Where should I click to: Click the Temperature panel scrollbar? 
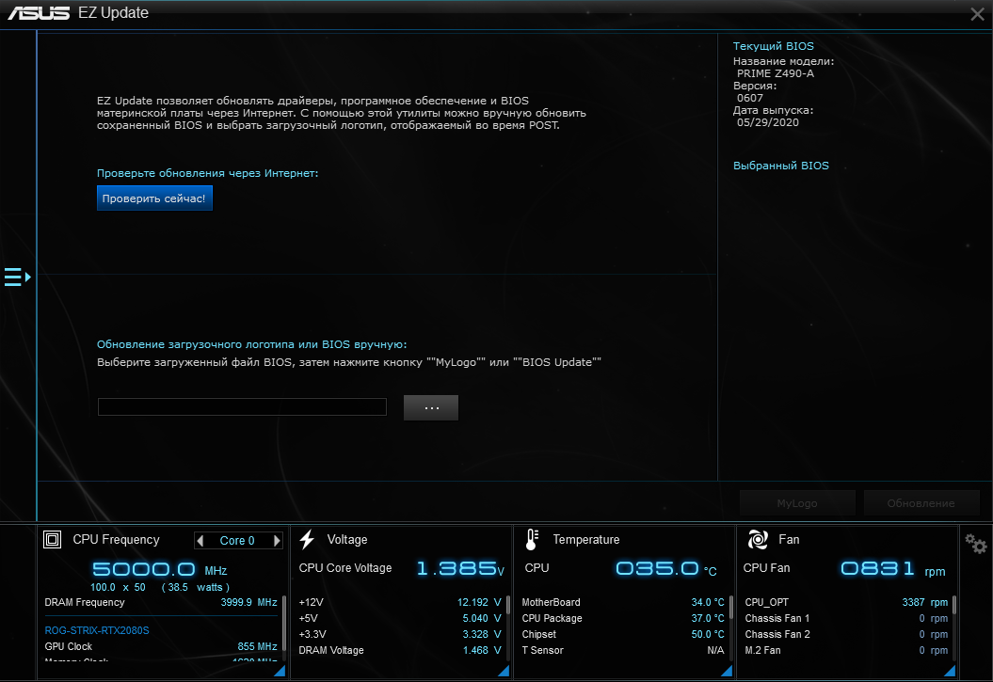(730, 607)
